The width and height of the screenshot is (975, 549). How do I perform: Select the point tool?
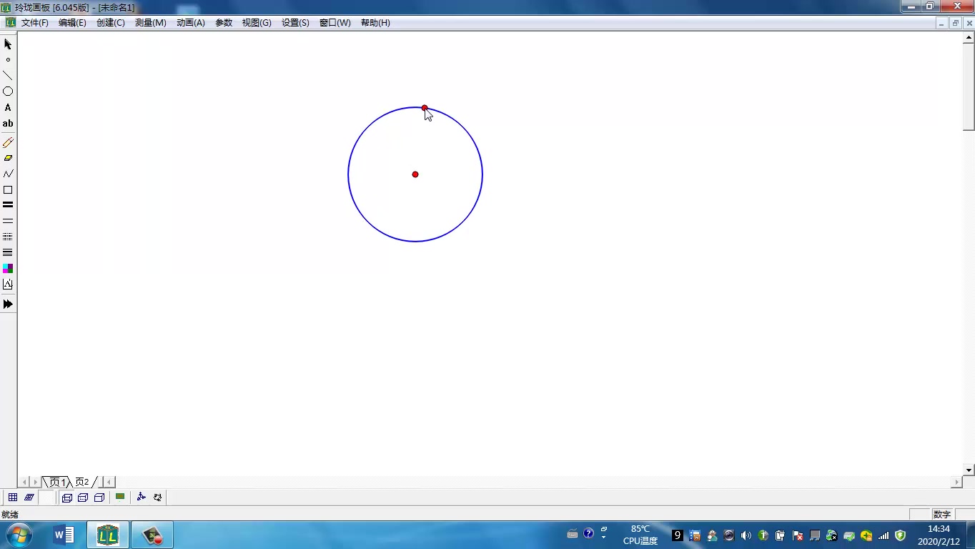point(8,60)
